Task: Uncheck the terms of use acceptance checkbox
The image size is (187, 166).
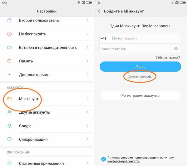Action: click(x=103, y=159)
